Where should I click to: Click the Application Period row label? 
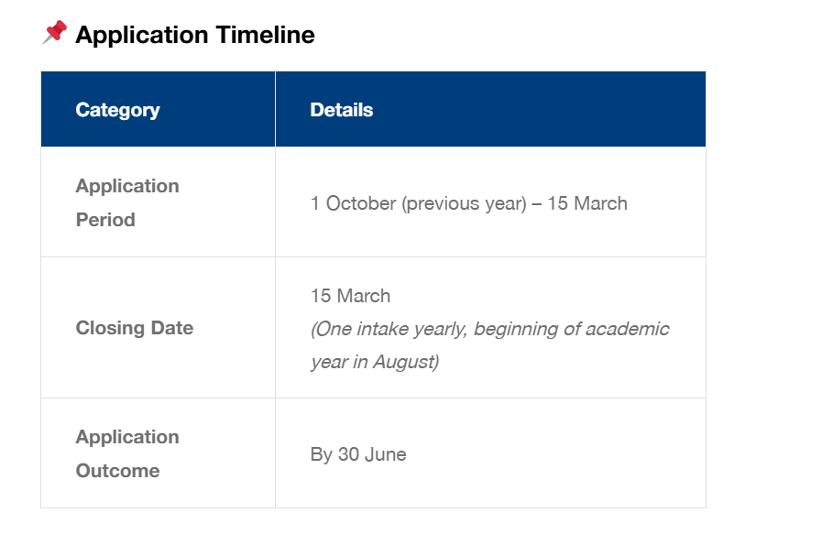click(127, 202)
